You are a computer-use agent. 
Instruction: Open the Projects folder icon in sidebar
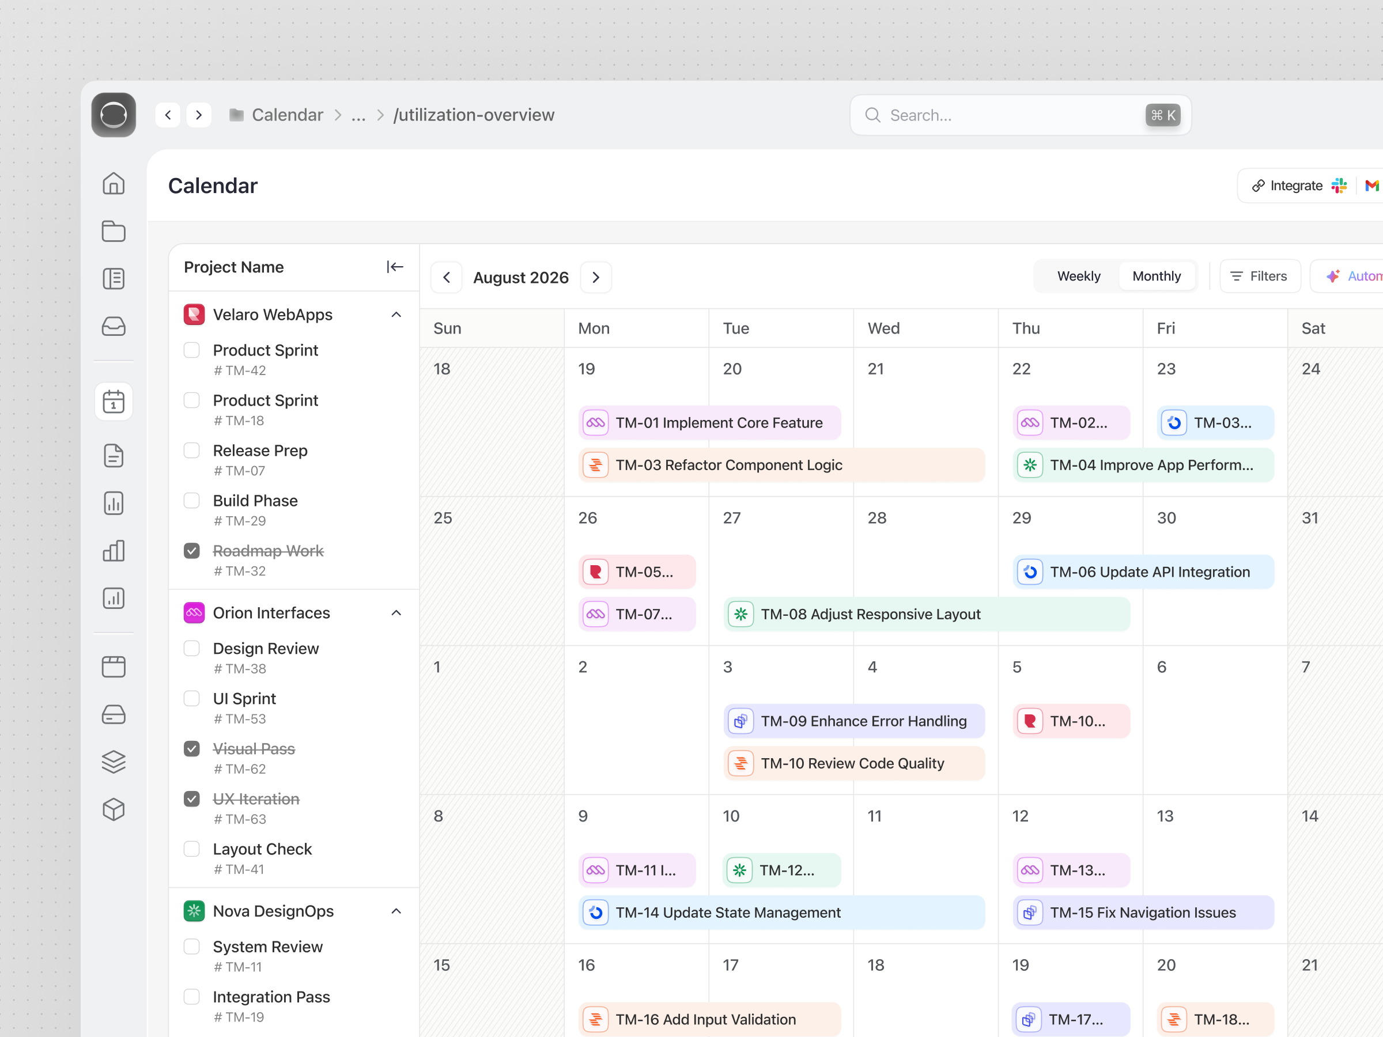click(113, 231)
